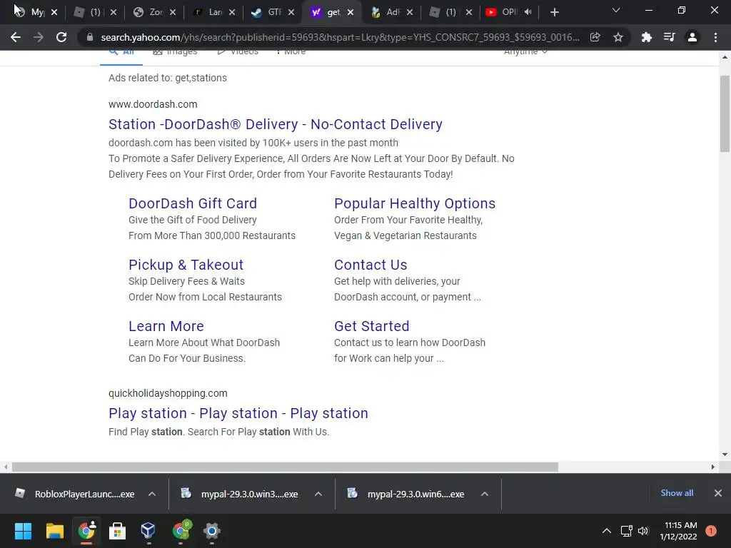Expand options for mypal win3 download

tap(318, 494)
